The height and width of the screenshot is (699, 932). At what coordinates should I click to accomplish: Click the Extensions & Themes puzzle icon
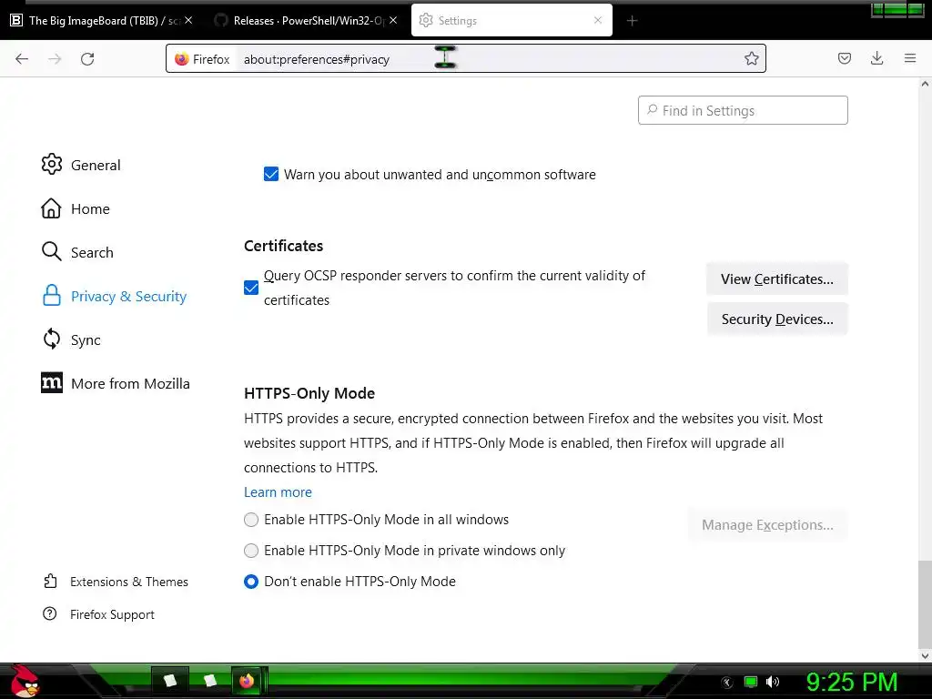(x=51, y=581)
